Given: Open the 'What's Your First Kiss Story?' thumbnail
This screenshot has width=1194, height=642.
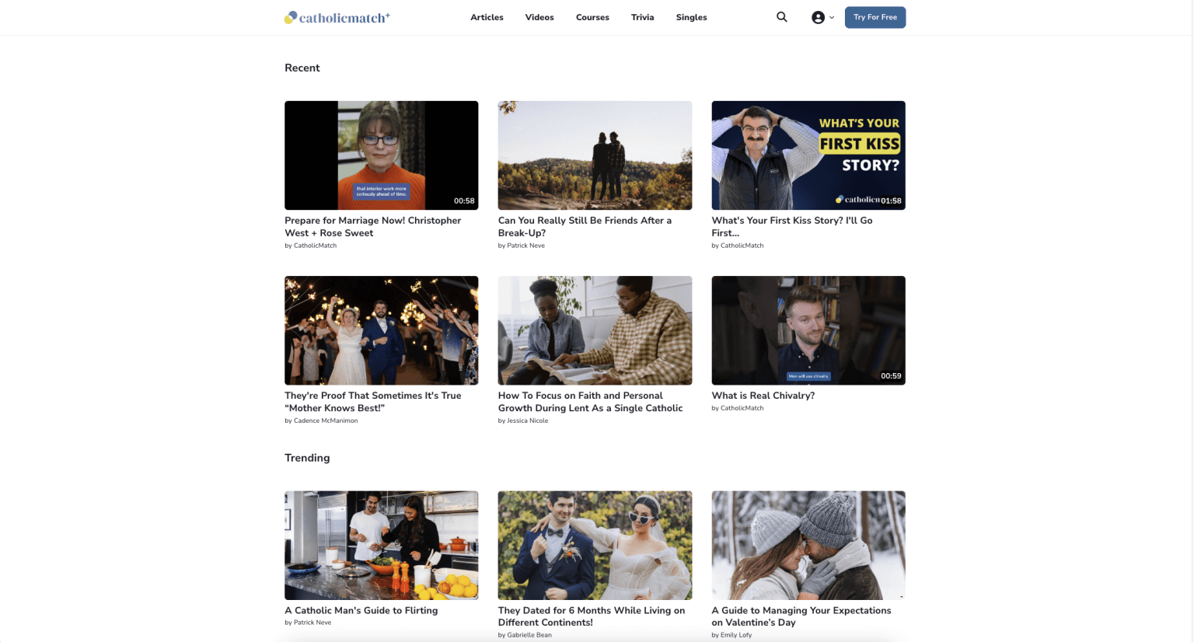Looking at the screenshot, I should (x=808, y=155).
